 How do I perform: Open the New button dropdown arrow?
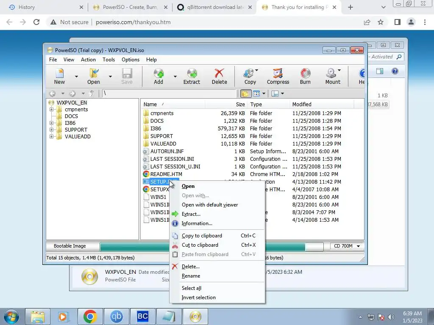[76, 76]
